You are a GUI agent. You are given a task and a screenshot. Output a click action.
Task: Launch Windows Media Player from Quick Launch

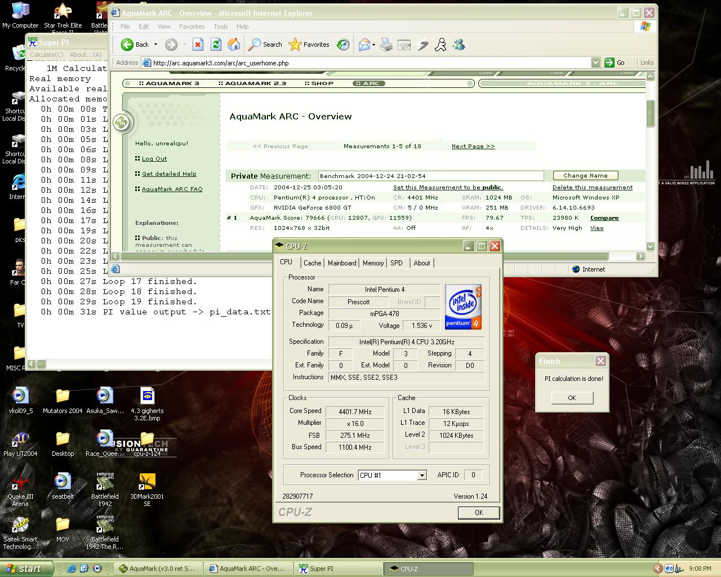click(97, 569)
